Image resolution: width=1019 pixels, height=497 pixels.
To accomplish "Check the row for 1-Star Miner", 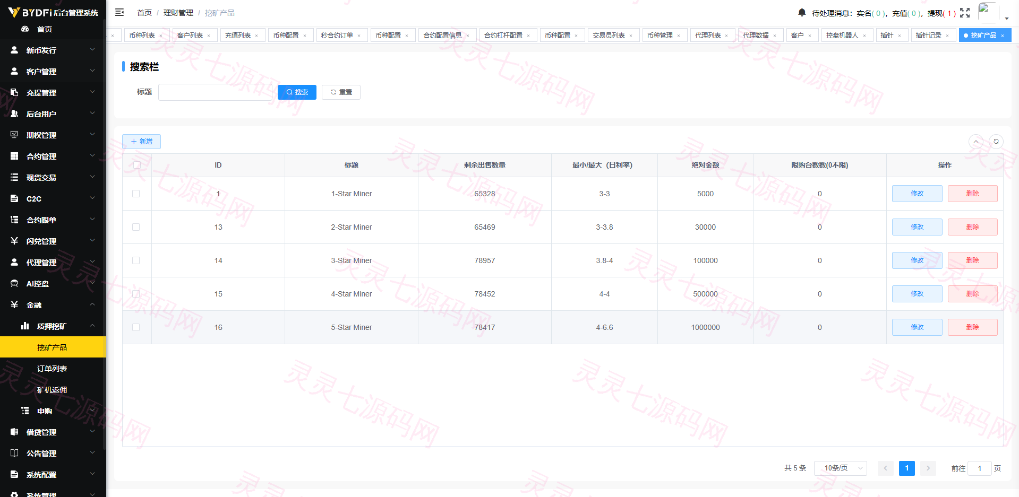I will point(136,194).
